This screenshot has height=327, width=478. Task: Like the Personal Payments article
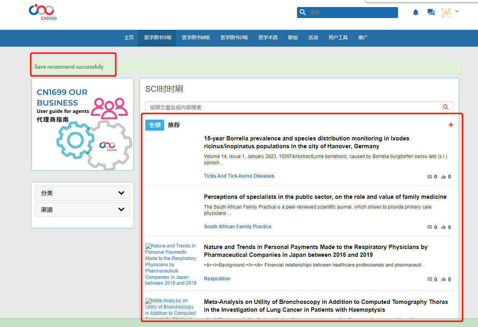[444, 280]
